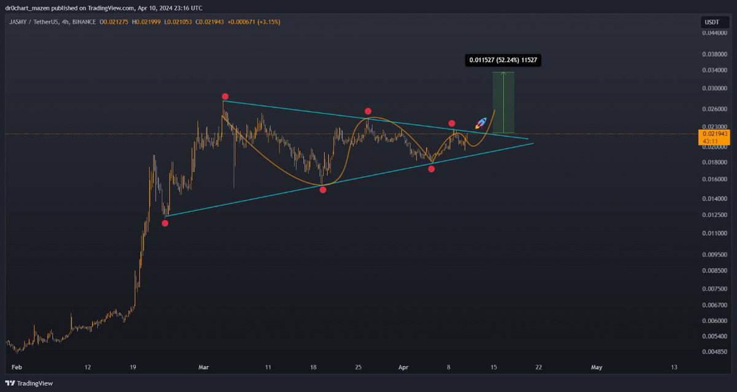Click the May label on the time axis
This screenshot has width=737, height=392.
point(596,367)
